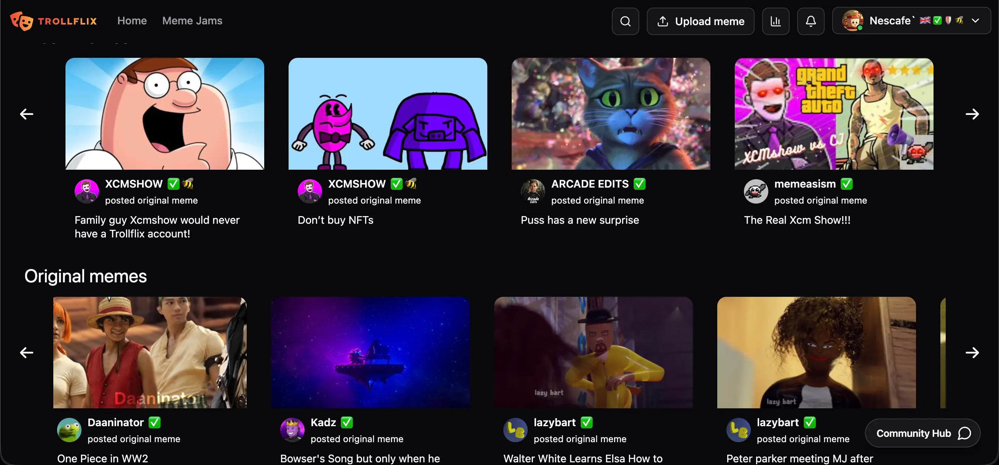Open the Daaninator profile name
The height and width of the screenshot is (465, 999).
click(x=116, y=422)
